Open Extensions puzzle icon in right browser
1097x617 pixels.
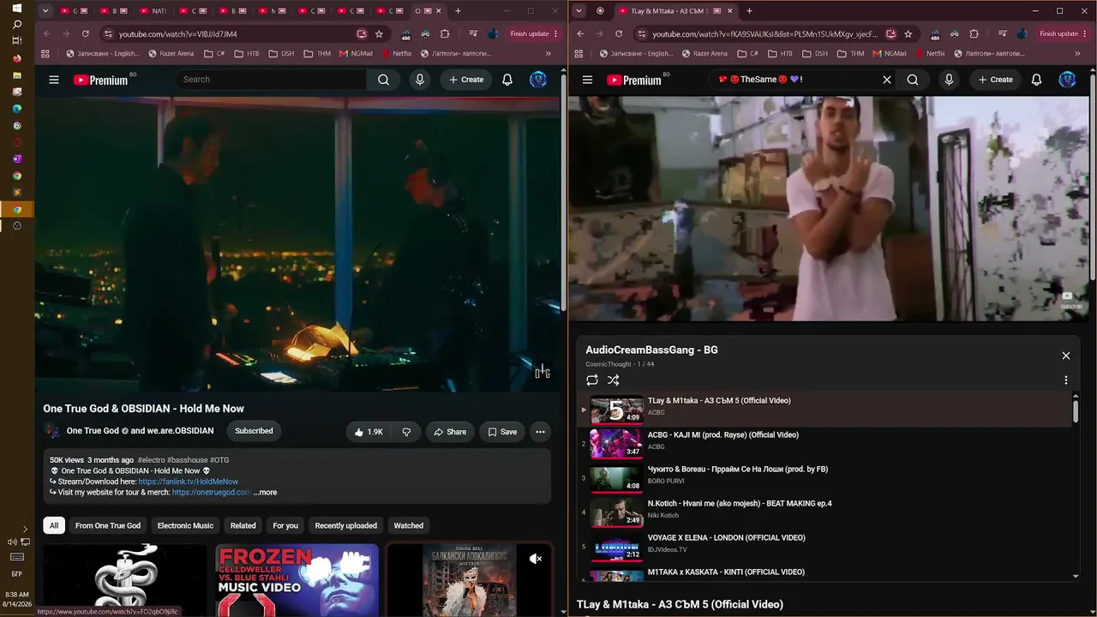point(974,34)
